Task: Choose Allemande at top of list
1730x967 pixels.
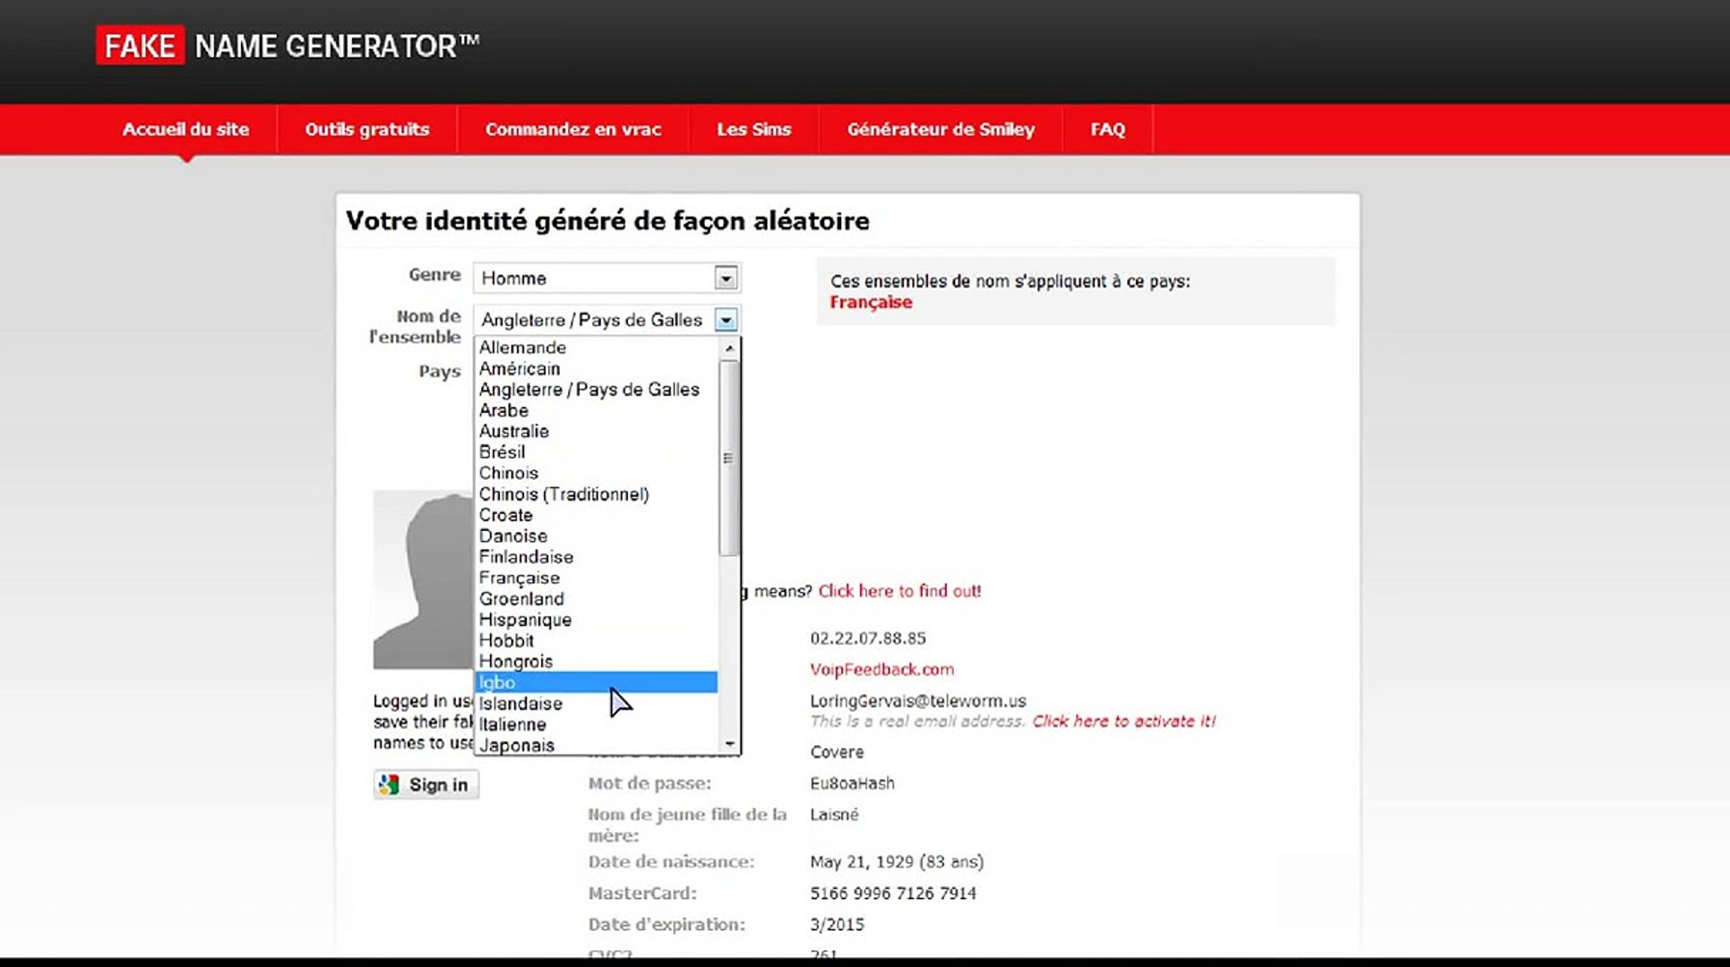Action: (x=522, y=347)
